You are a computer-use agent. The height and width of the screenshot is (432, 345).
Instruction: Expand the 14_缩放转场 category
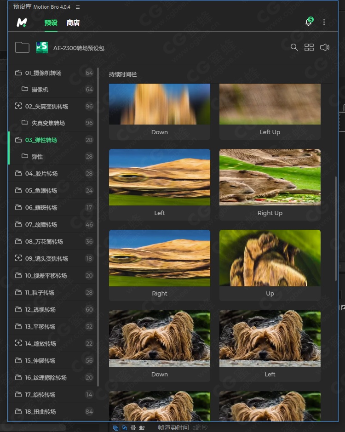pos(52,344)
